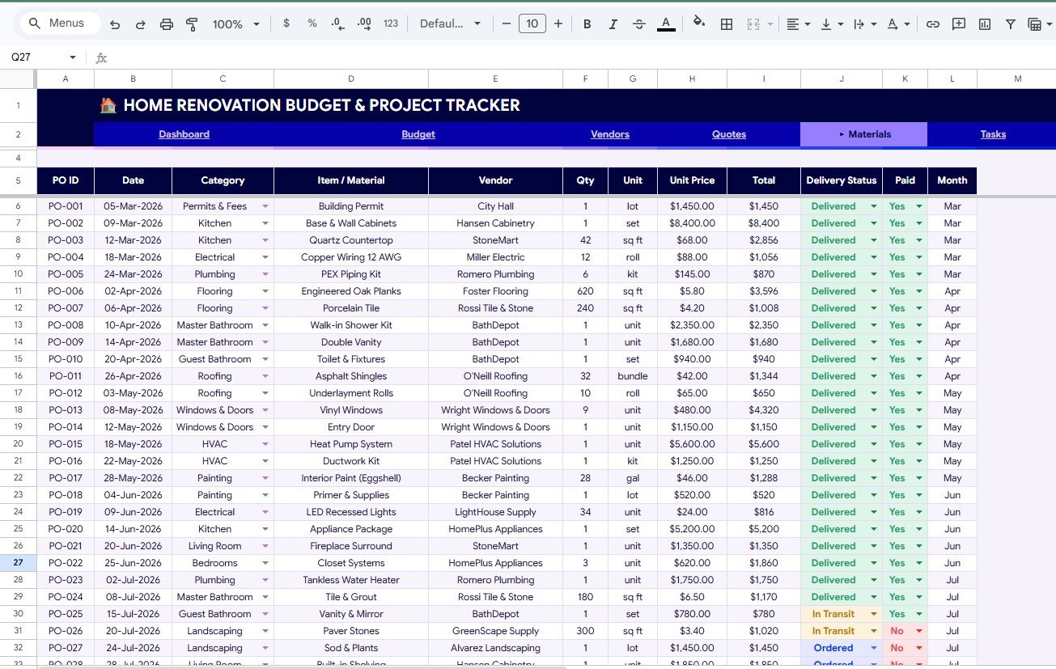The height and width of the screenshot is (669, 1056).
Task: Open the text color picker
Action: tap(666, 23)
